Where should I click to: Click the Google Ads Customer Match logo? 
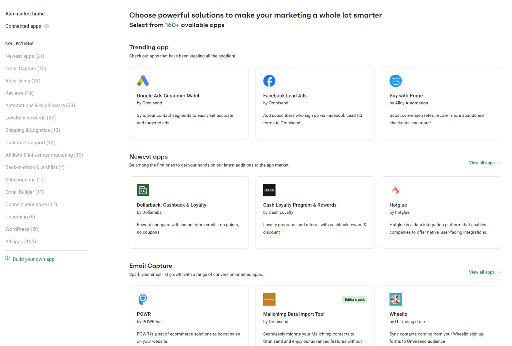143,81
